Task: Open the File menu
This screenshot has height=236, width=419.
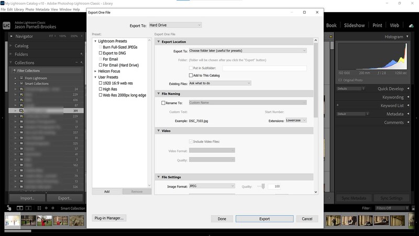Action: point(3,9)
